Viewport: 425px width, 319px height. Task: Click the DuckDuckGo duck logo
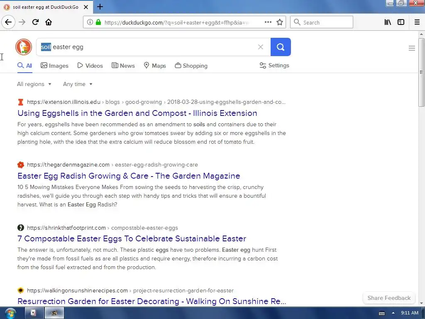(x=24, y=47)
